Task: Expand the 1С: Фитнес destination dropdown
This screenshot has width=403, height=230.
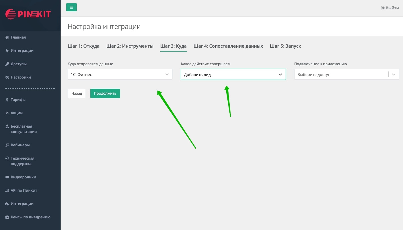Action: tap(167, 75)
